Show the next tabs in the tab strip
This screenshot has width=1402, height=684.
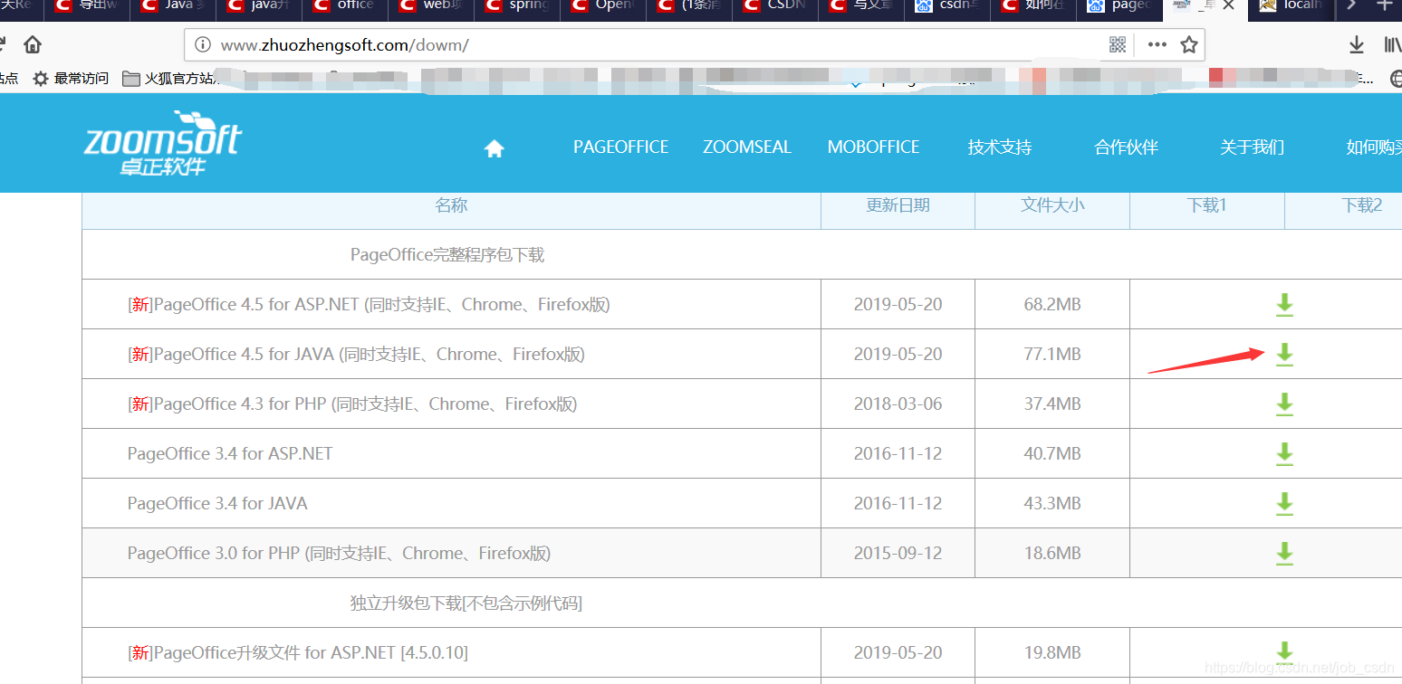tap(1351, 5)
